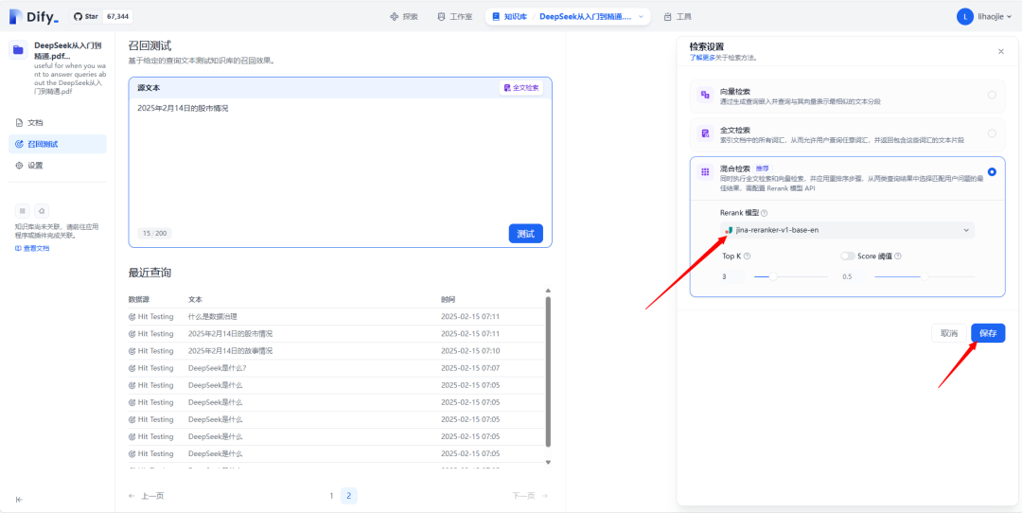Click the recent queries scrollbar up arrow
This screenshot has width=1022, height=513.
(548, 291)
